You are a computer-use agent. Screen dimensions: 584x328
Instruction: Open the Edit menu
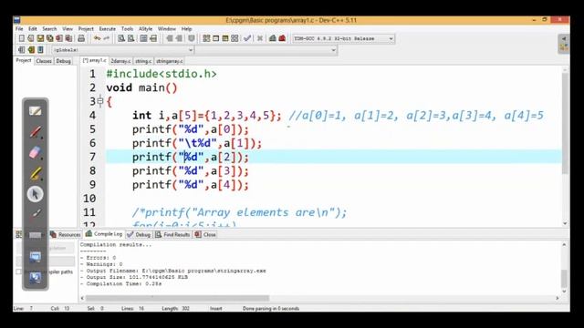pos(33,28)
